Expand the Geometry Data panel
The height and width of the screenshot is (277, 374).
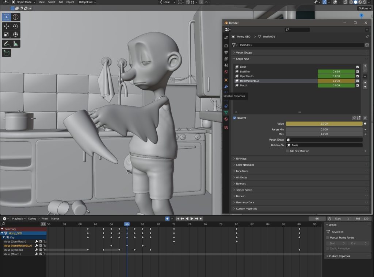point(301,202)
